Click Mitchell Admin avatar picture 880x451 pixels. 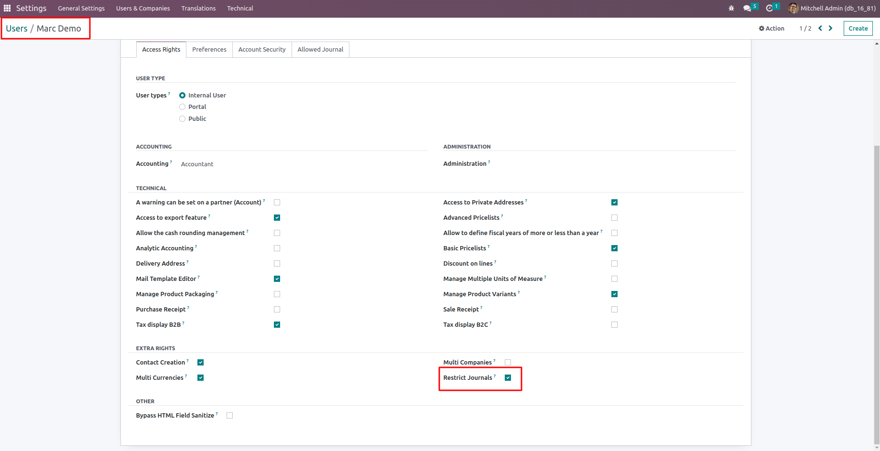[793, 8]
